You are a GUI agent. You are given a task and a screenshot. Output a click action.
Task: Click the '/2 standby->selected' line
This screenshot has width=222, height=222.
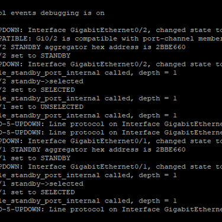coord(41,81)
